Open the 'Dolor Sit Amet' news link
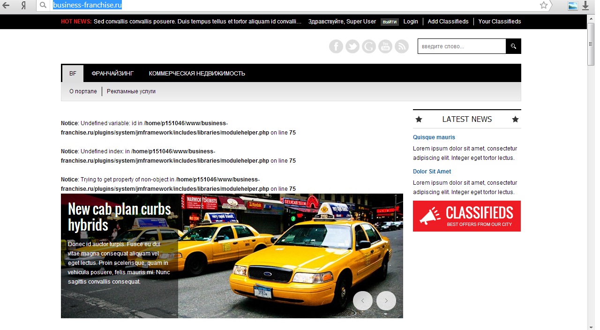600x330 pixels. tap(432, 172)
